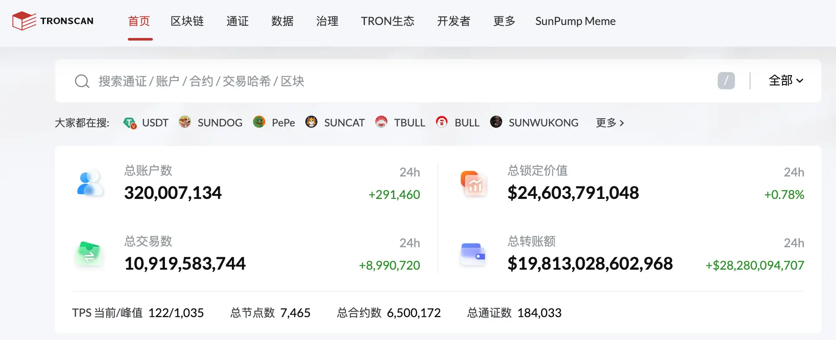Click the USDT token icon
Screen dimensions: 836x340
point(130,123)
